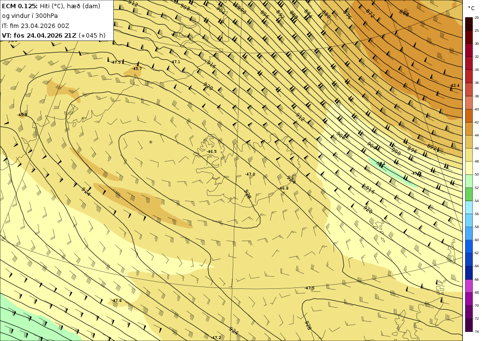
Task: Pick the cyan swatch between -54 and -56
Action: click(x=469, y=207)
